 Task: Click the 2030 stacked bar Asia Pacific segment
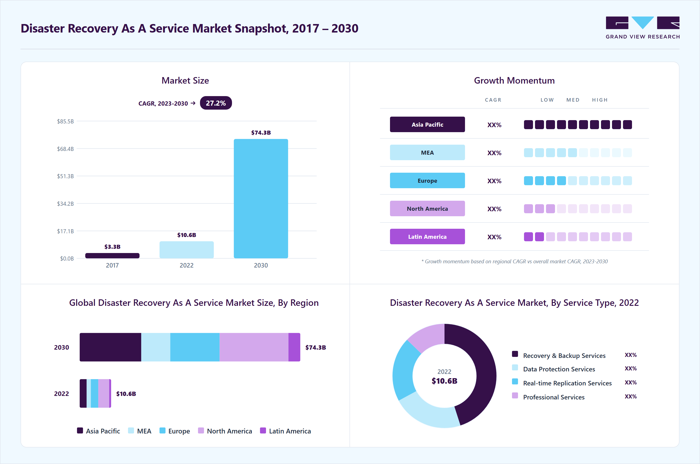110,347
